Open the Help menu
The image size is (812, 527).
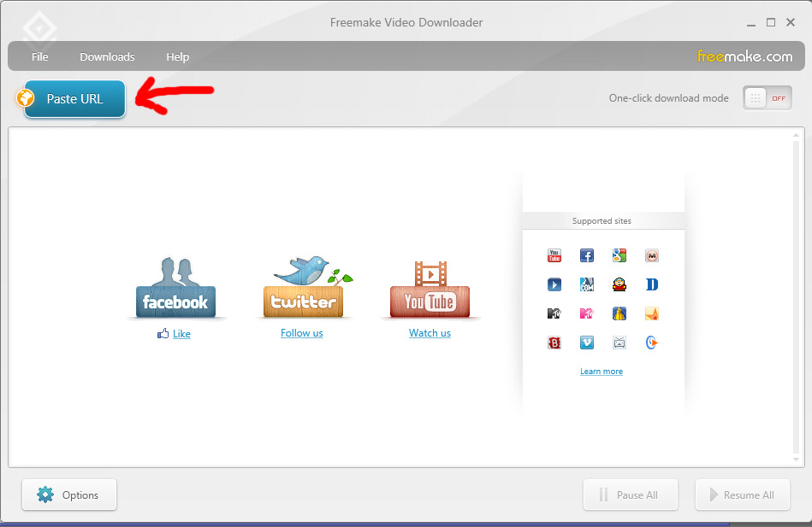coord(178,57)
